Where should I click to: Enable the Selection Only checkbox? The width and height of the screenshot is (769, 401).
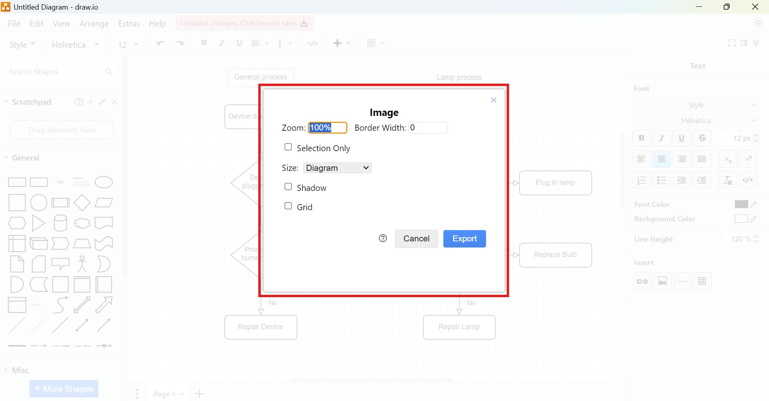coord(288,147)
